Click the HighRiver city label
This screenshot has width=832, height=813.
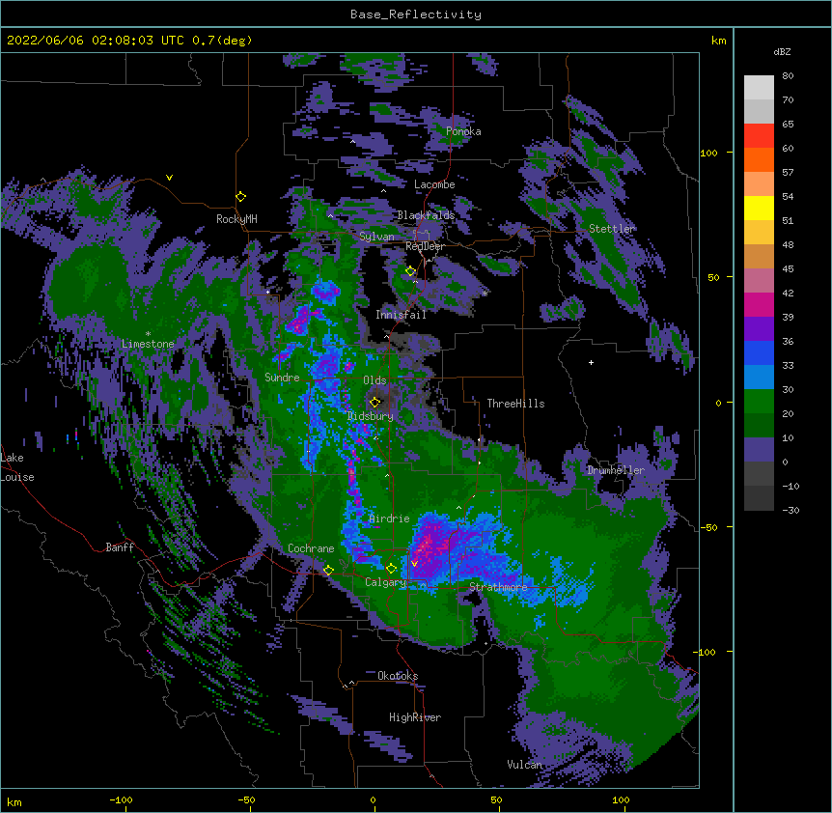(x=415, y=717)
